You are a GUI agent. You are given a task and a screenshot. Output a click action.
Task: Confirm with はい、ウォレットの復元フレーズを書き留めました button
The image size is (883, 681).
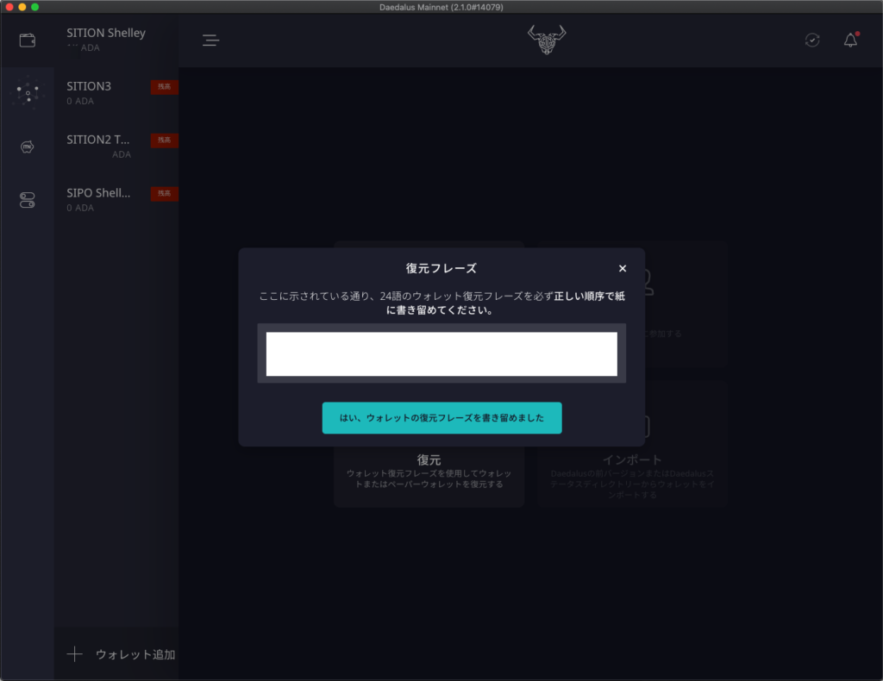coord(441,418)
